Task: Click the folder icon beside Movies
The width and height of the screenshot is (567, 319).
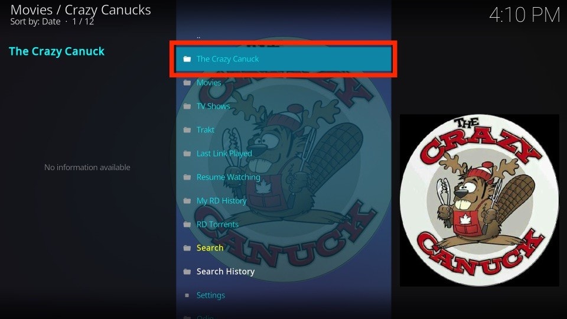Action: click(187, 83)
